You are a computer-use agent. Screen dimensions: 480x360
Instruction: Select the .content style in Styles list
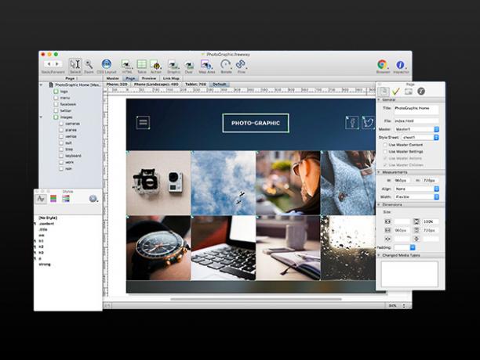point(46,224)
